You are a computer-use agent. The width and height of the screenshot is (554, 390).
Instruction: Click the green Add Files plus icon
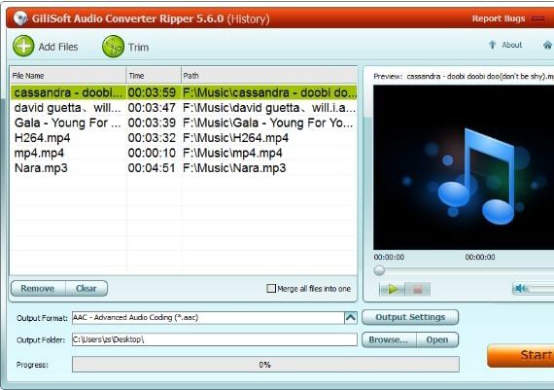click(x=23, y=46)
